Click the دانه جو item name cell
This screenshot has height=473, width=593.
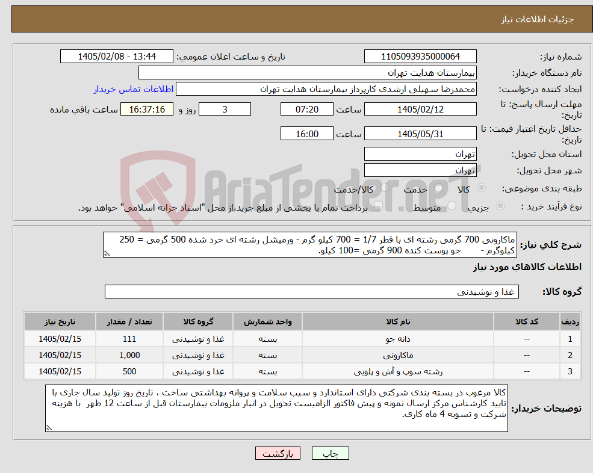coord(398,339)
